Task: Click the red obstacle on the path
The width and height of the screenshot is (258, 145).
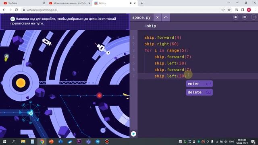Action: (x=100, y=95)
